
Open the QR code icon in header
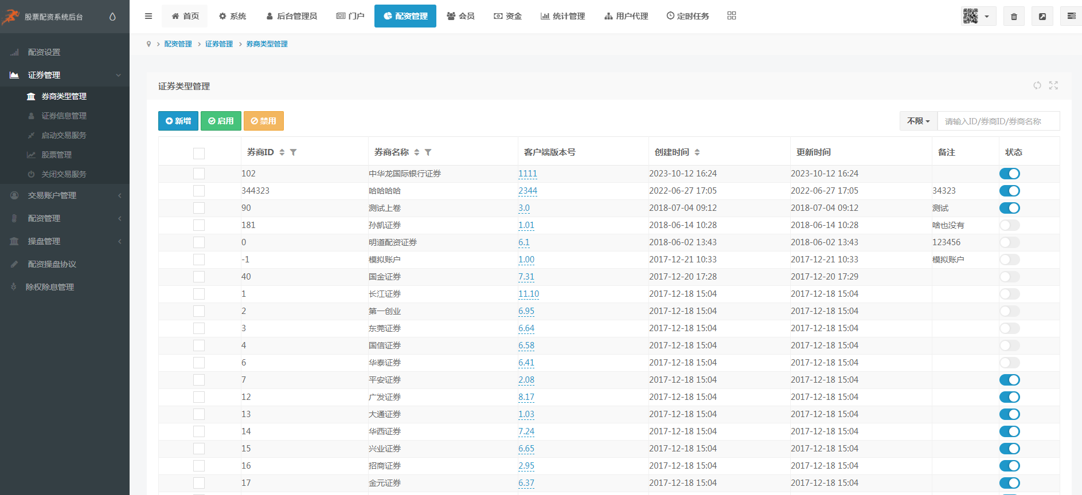(971, 16)
